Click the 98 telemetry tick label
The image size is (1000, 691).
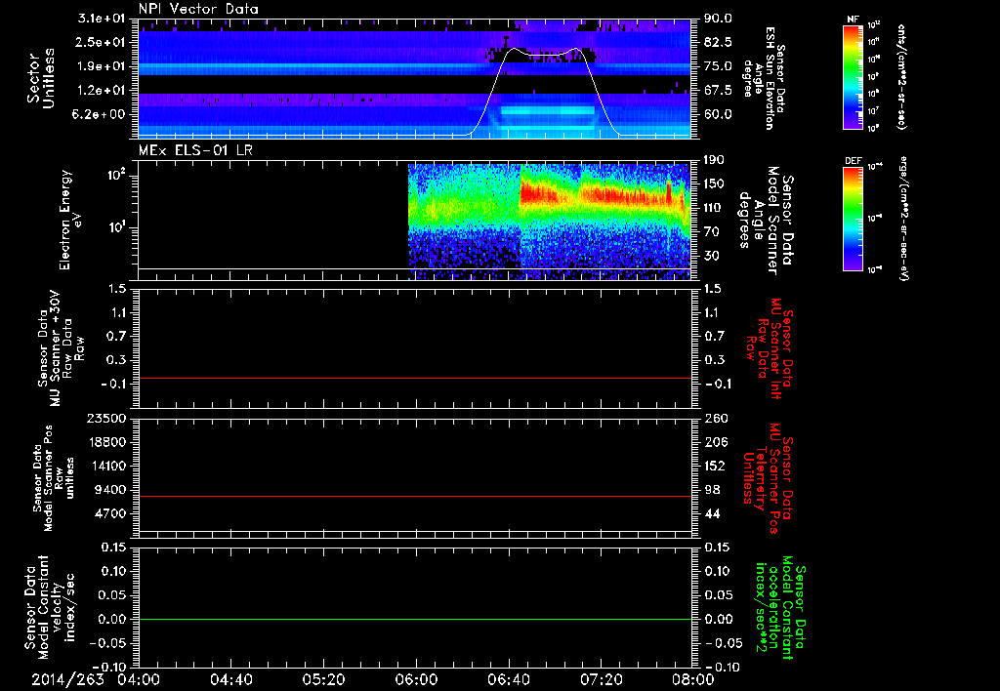[712, 490]
